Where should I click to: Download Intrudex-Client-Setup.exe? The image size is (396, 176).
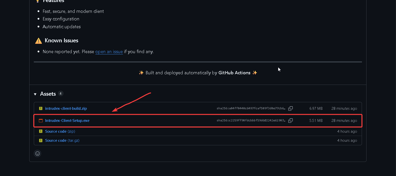(x=67, y=121)
